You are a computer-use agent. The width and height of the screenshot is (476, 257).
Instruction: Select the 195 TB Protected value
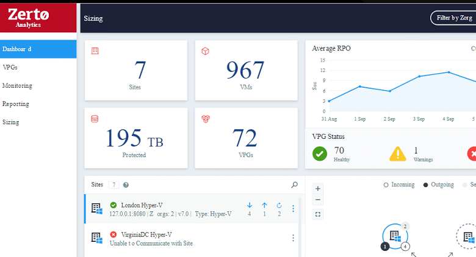tap(134, 138)
